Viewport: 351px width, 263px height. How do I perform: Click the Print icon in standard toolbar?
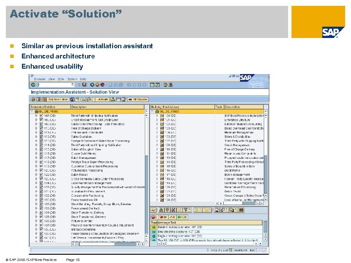click(x=110, y=85)
